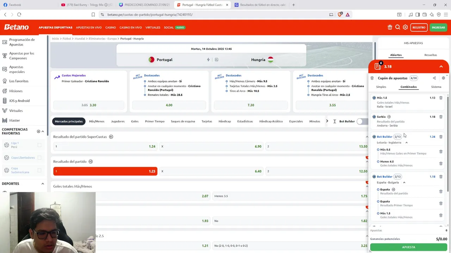The height and width of the screenshot is (253, 451).
Task: Open Brave wallet icon in toolbar
Action: pyautogui.click(x=425, y=14)
